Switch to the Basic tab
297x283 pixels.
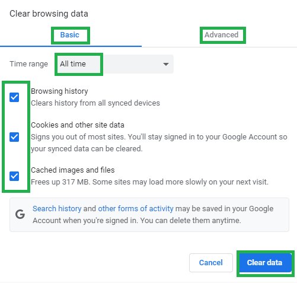point(70,35)
